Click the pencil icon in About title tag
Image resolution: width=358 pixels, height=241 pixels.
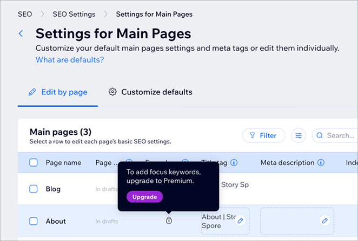tap(241, 221)
